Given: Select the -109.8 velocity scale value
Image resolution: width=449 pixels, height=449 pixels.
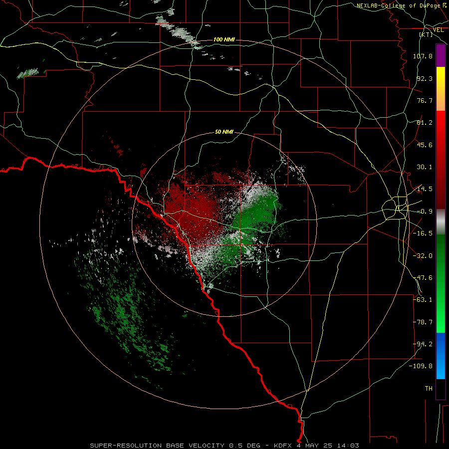Looking at the screenshot, I should point(421,366).
